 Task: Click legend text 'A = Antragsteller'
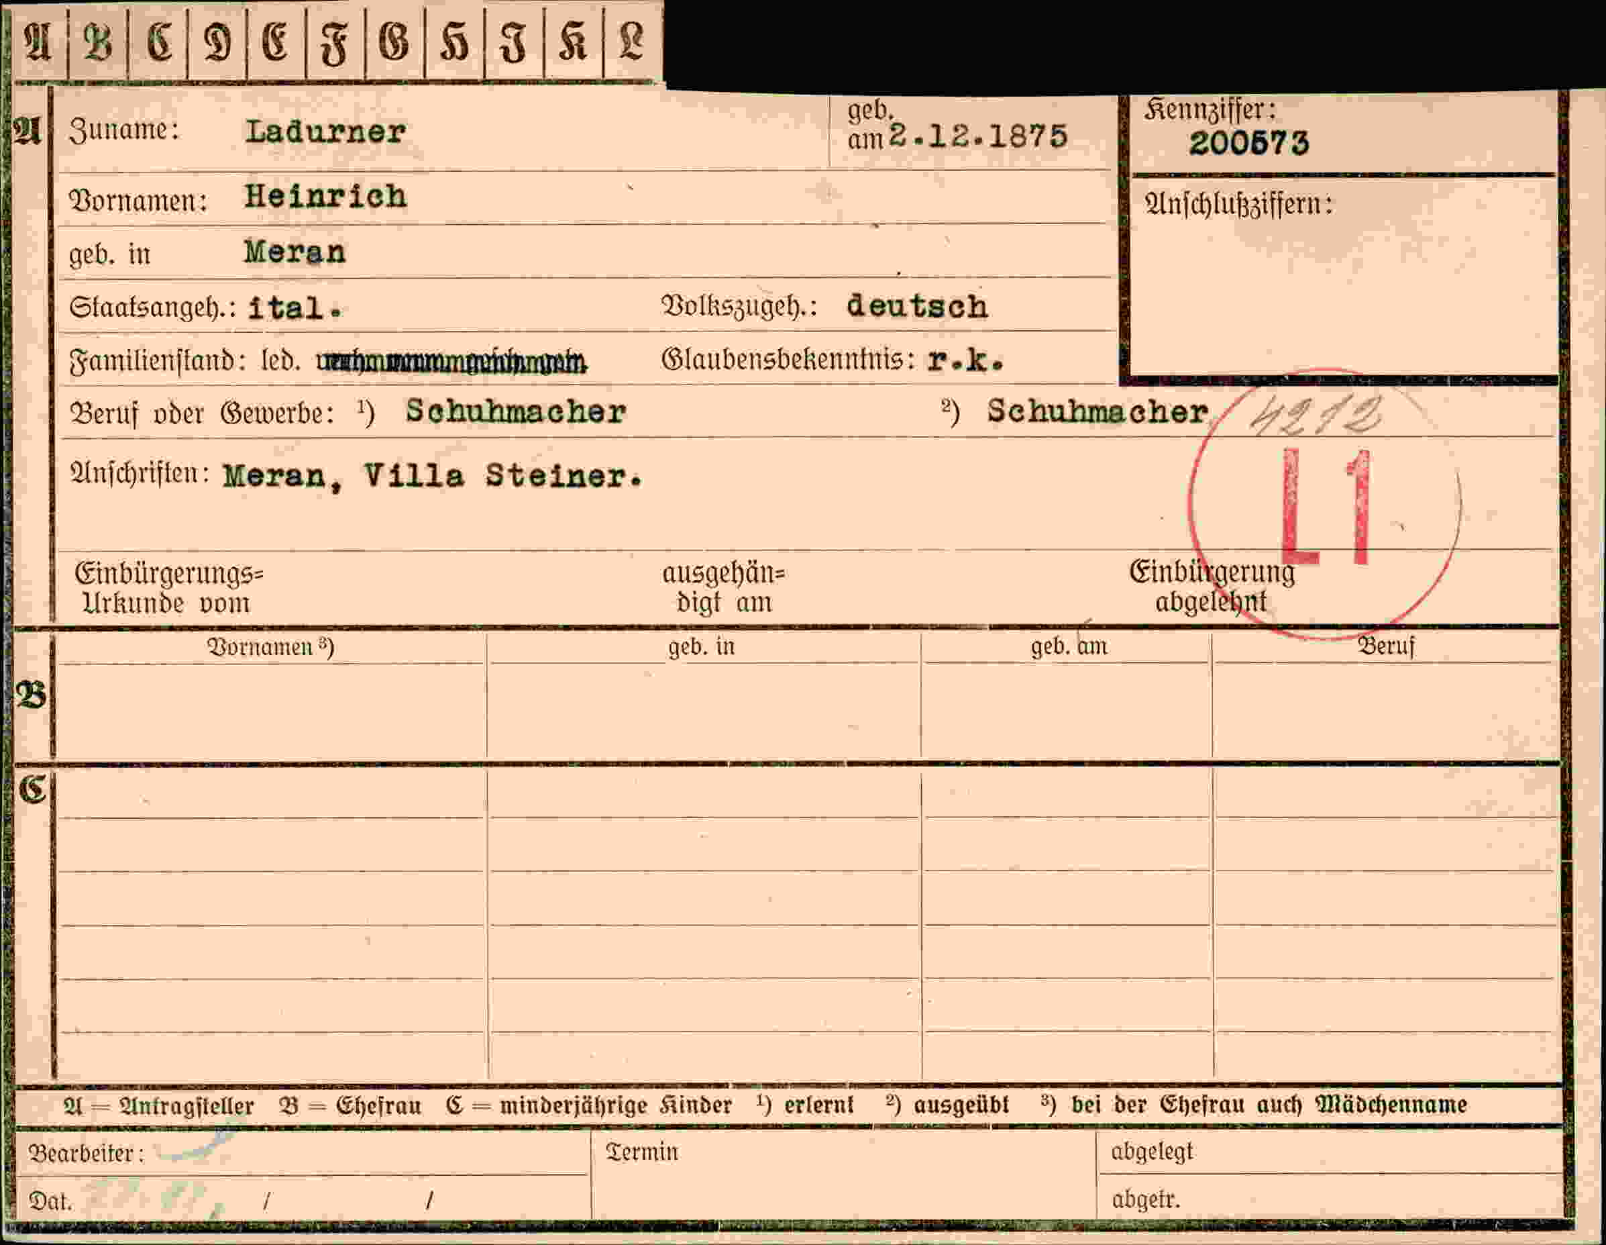pyautogui.click(x=158, y=1106)
